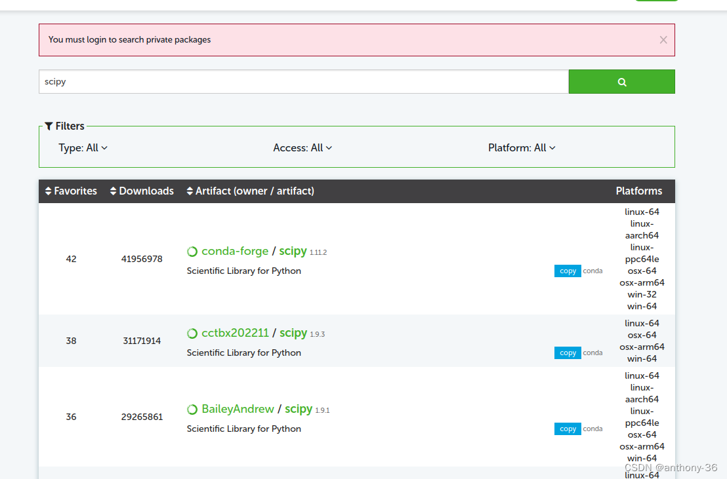727x479 pixels.
Task: Click version label 1.9.3
Action: pyautogui.click(x=317, y=334)
